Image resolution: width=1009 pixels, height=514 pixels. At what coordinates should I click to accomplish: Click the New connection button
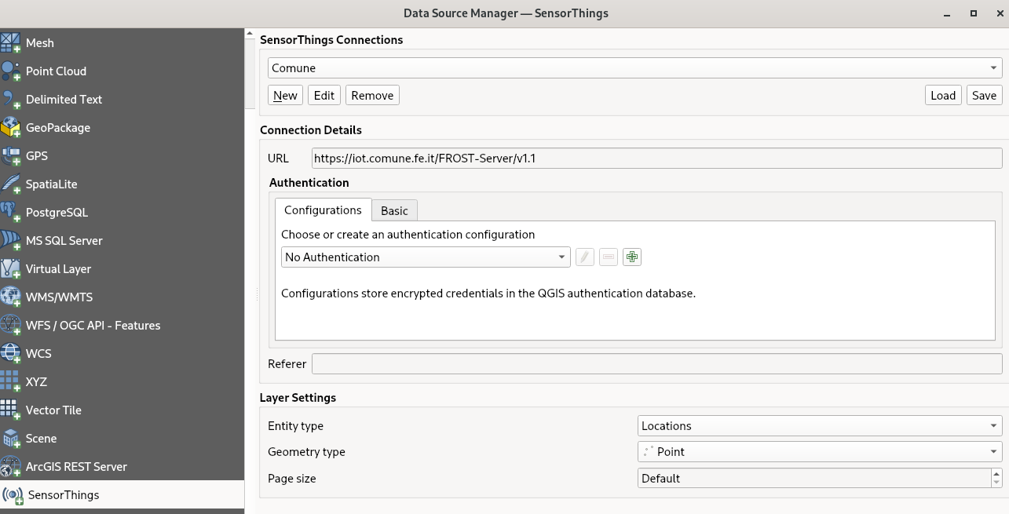[x=285, y=96]
